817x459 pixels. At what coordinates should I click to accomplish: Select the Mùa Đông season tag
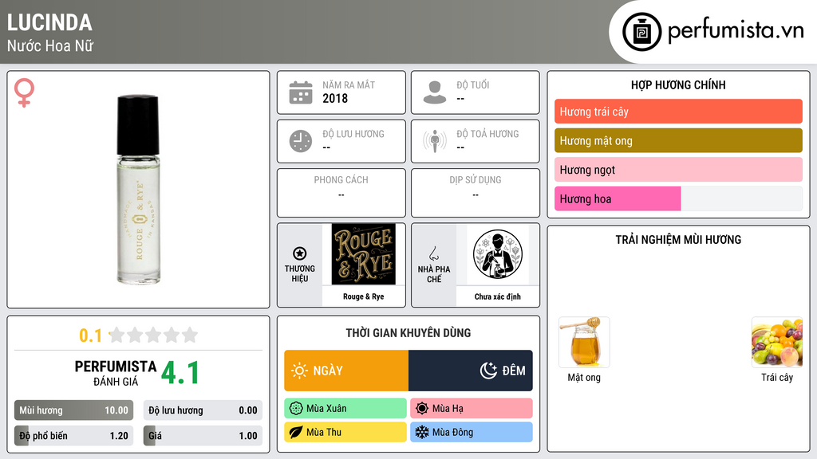pyautogui.click(x=472, y=433)
